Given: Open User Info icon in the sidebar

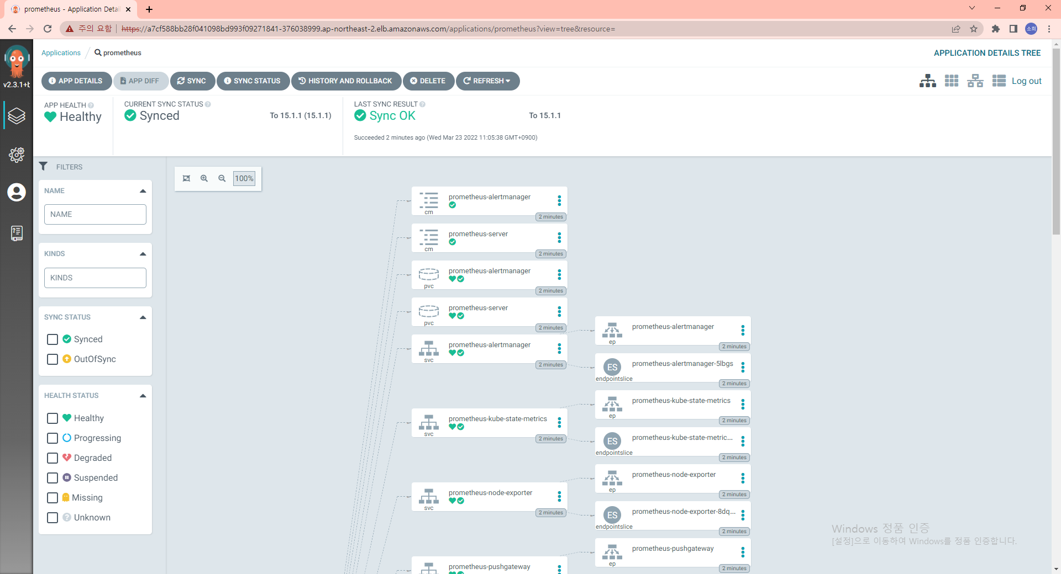Looking at the screenshot, I should 17,192.
